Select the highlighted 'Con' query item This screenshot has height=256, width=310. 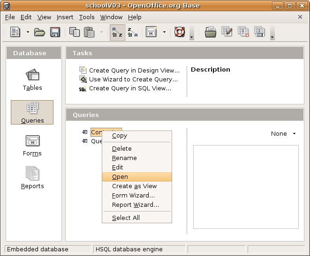coord(96,132)
